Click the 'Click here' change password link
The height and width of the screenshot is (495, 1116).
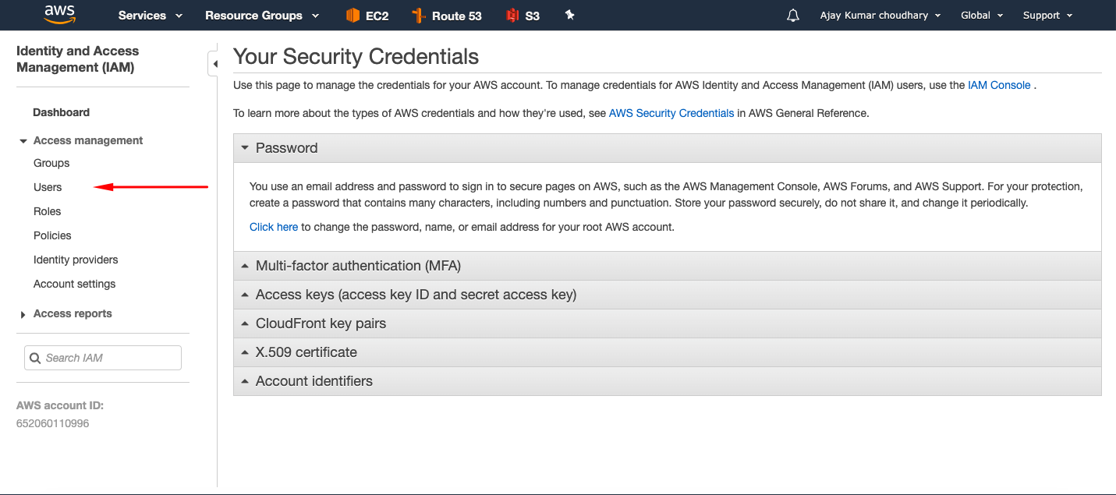pyautogui.click(x=274, y=227)
